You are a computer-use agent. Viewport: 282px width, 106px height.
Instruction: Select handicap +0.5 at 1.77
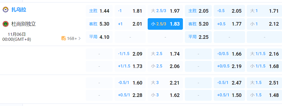pos(229,24)
